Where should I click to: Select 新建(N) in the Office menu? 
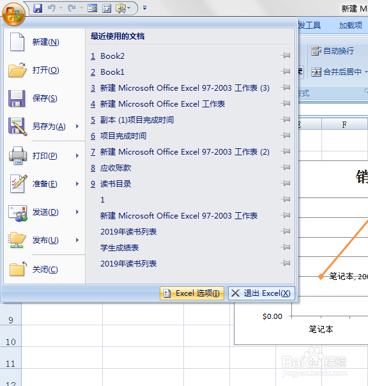click(44, 42)
